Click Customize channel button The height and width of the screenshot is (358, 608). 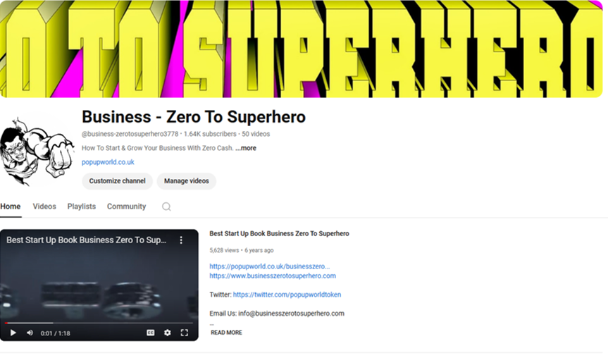(x=117, y=181)
